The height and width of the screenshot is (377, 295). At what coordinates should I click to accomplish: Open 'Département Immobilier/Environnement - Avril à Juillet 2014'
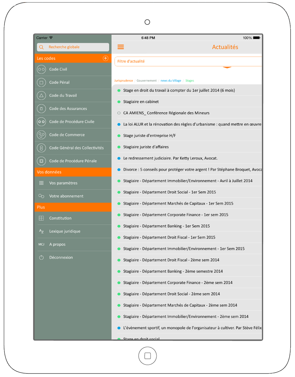click(x=187, y=181)
